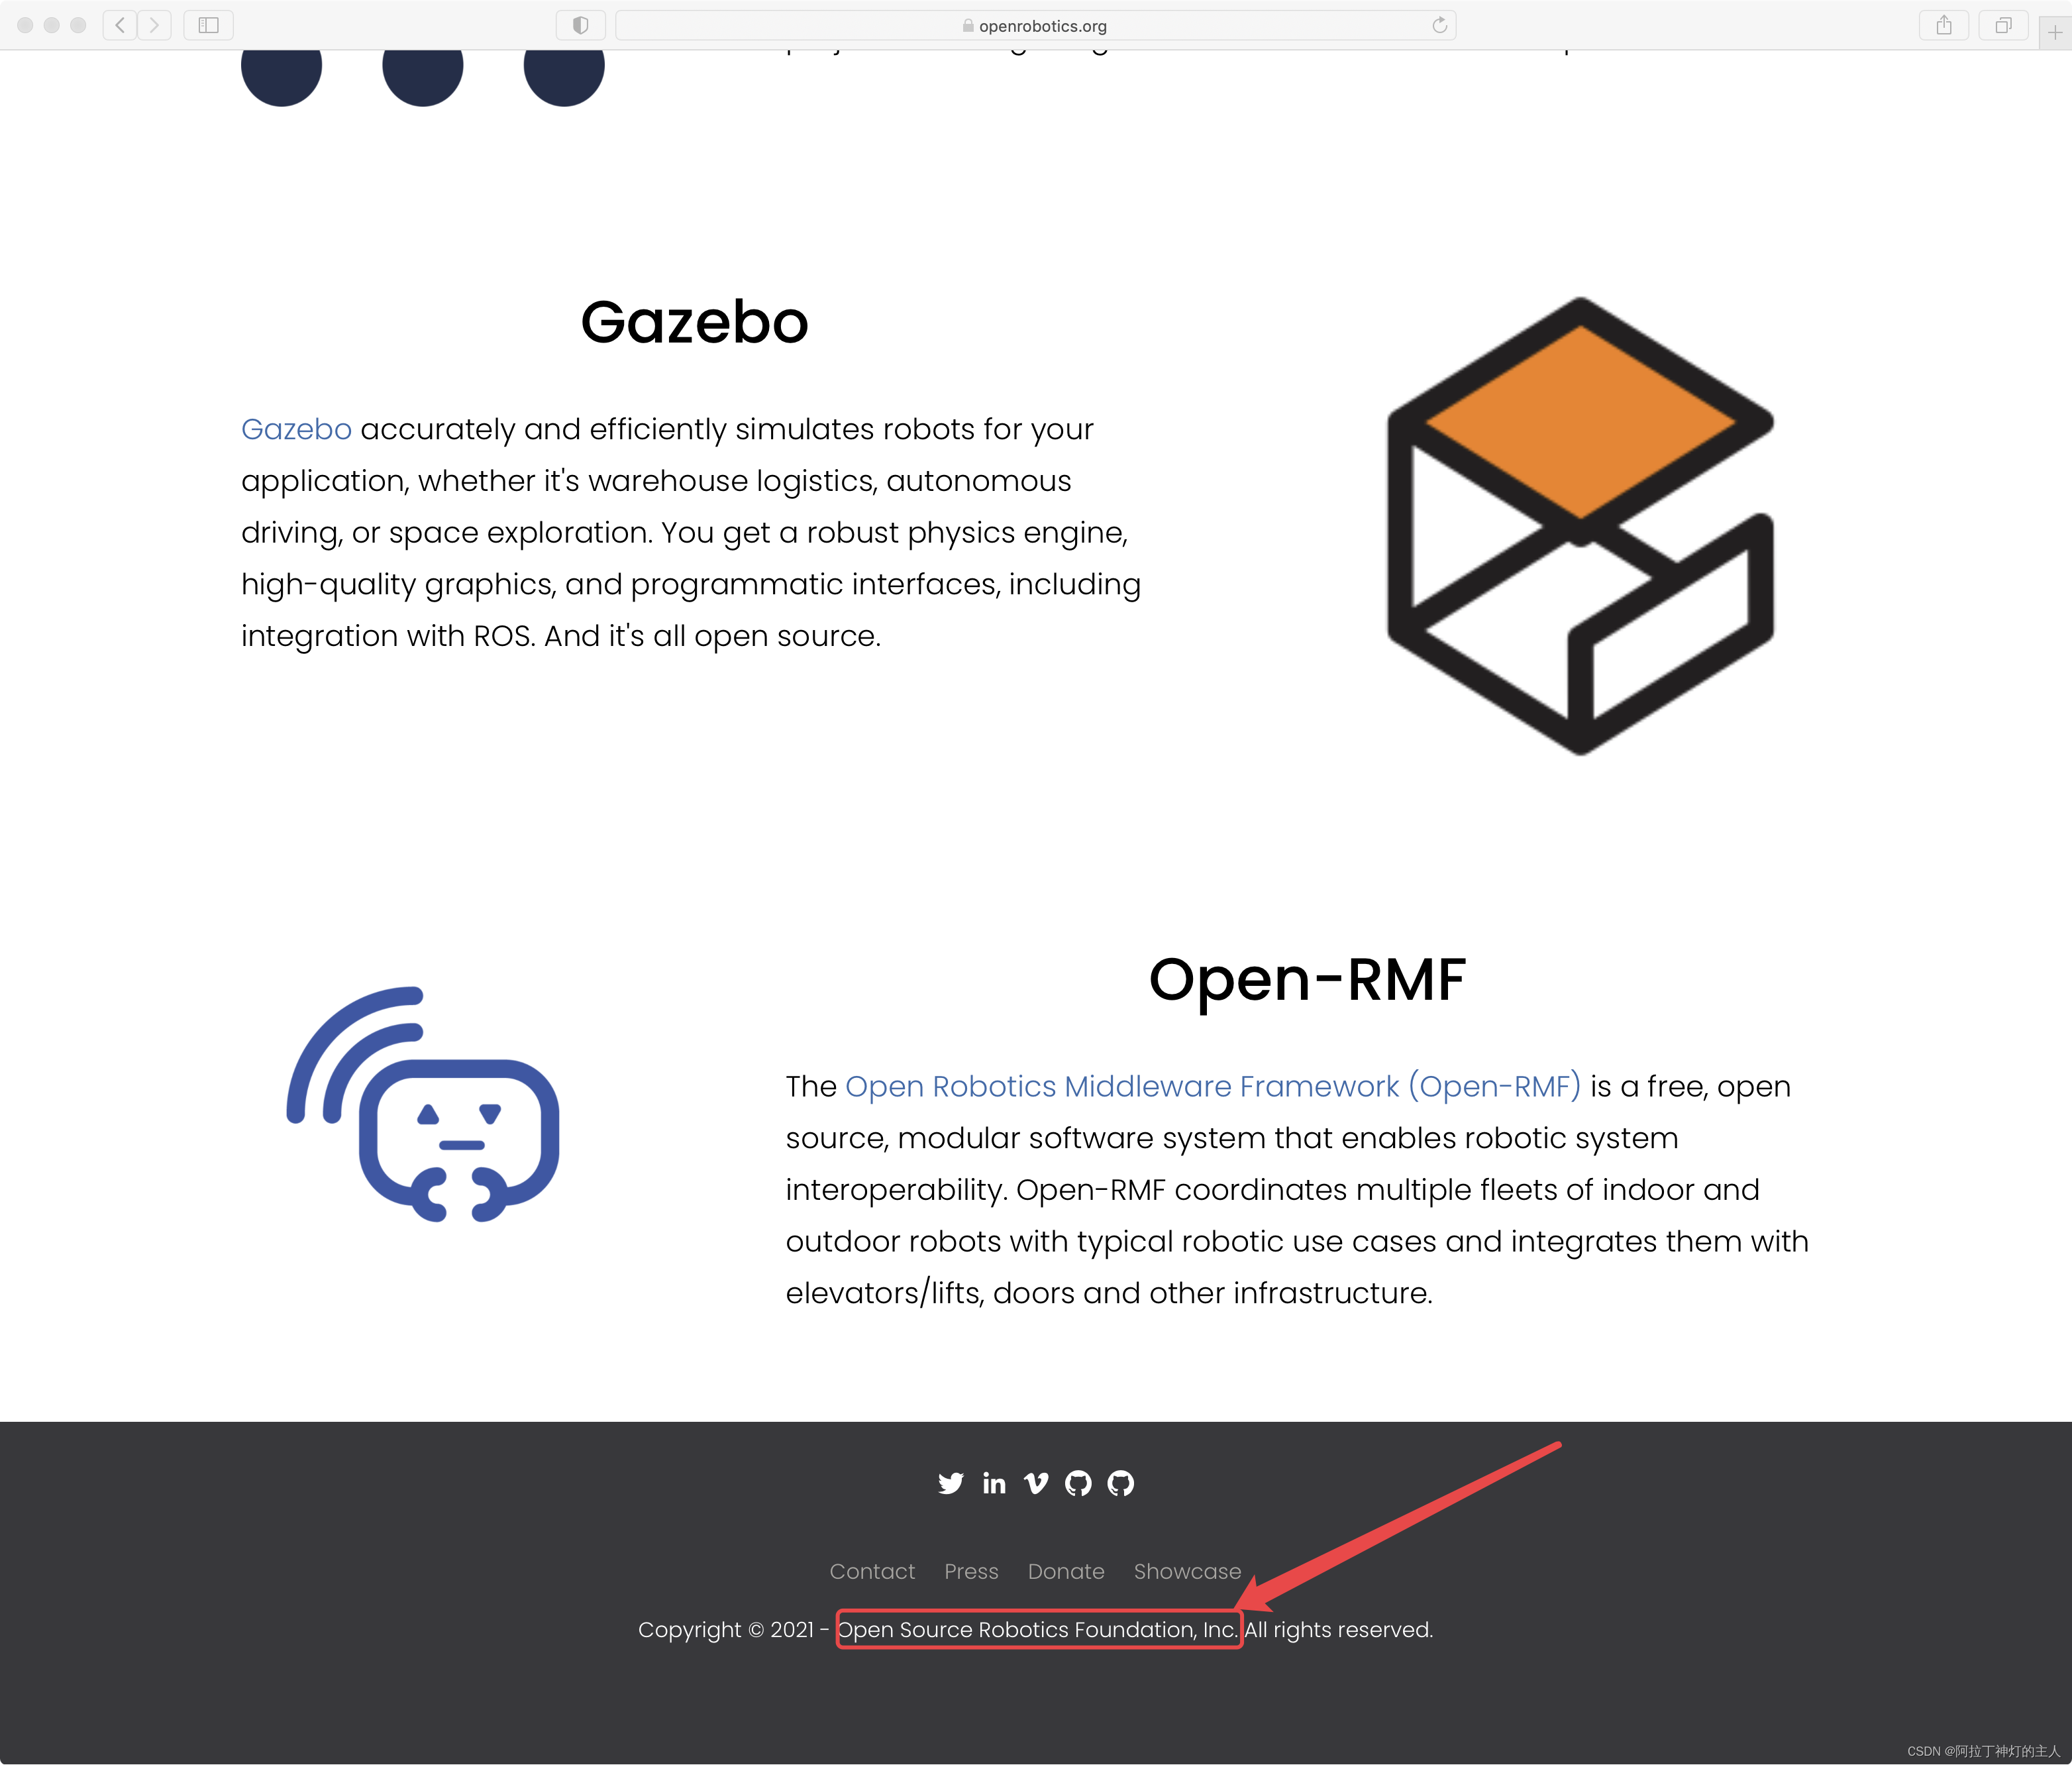
Task: Click the Press footer link
Action: click(x=971, y=1571)
